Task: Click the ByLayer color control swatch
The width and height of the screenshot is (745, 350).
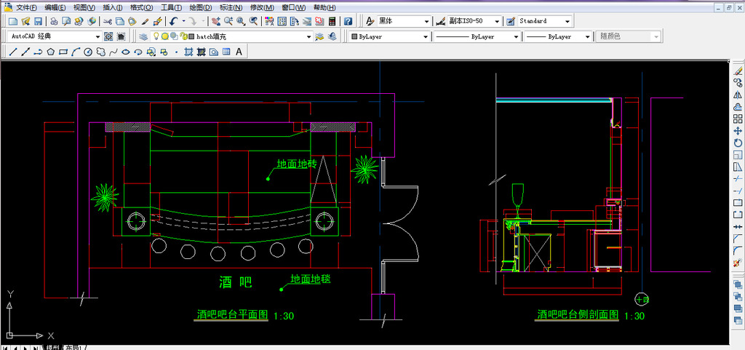Action: click(354, 36)
